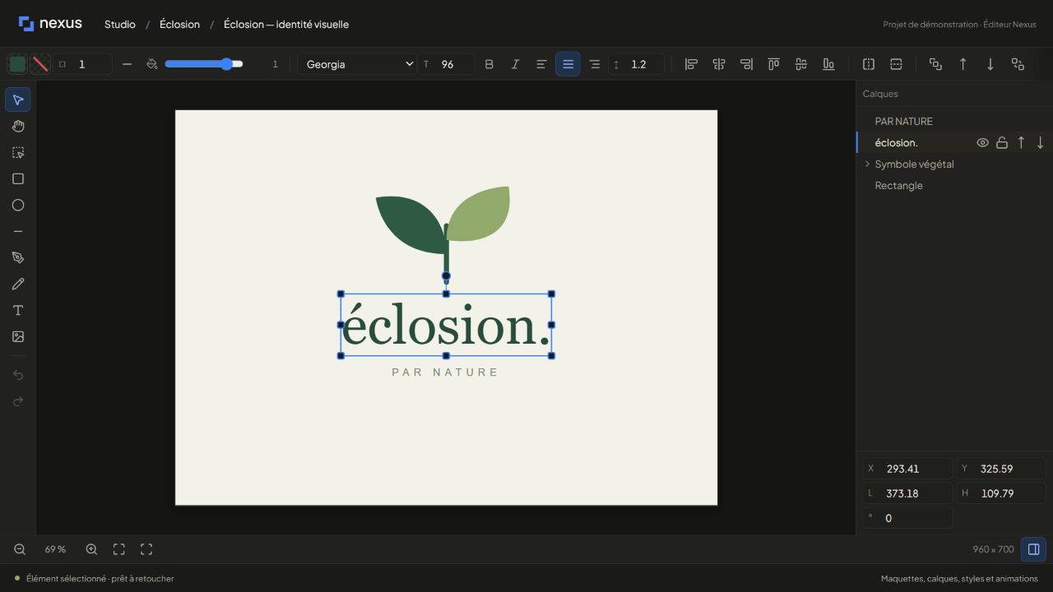Screen dimensions: 1053x592
Task: Toggle bold formatting
Action: pyautogui.click(x=489, y=64)
